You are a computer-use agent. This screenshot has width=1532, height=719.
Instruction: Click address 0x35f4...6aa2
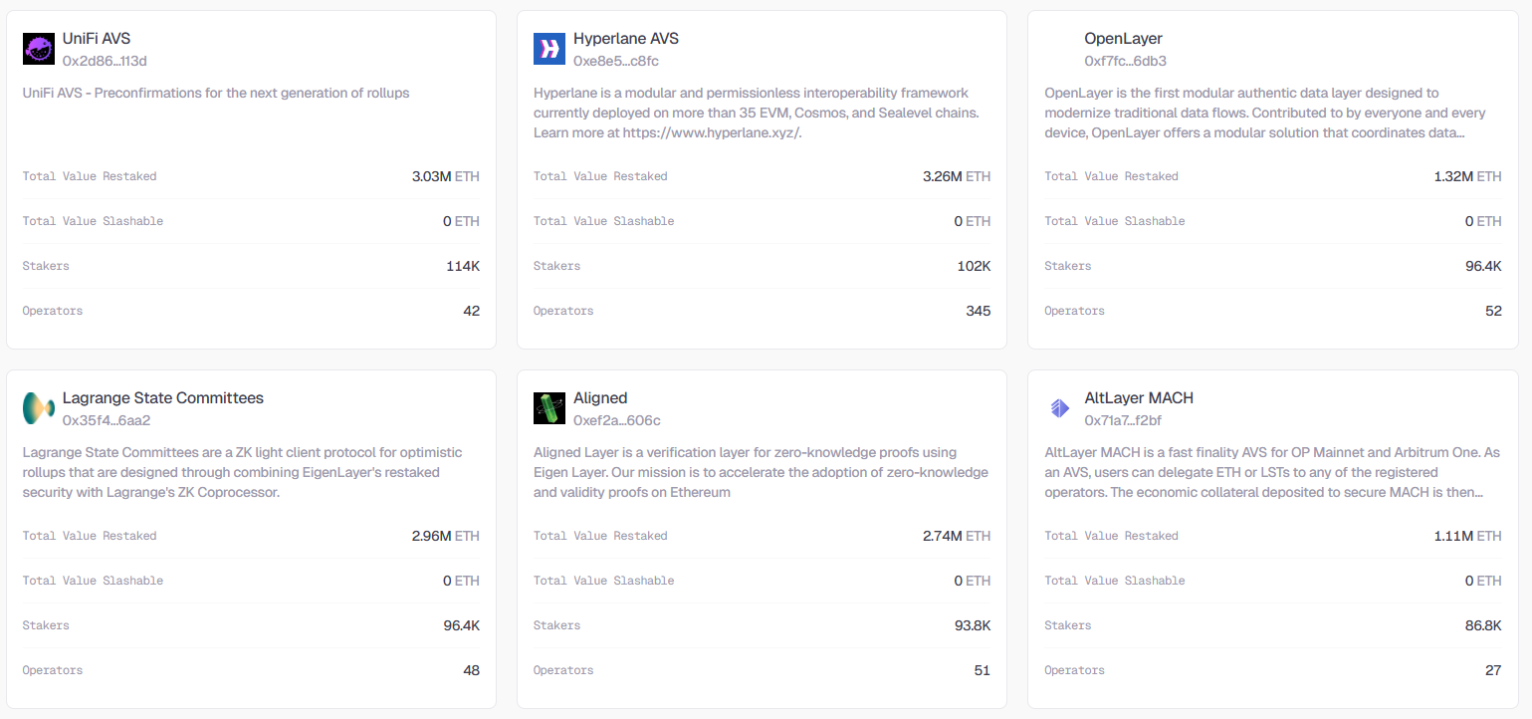coord(107,420)
